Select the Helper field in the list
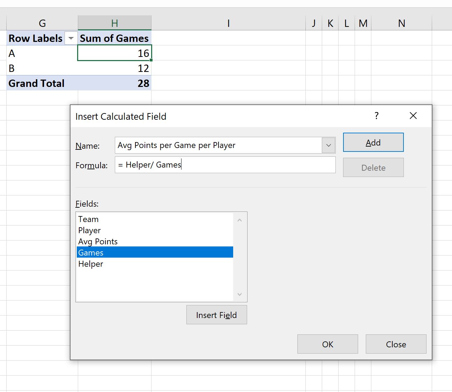The image size is (452, 392). coord(91,264)
